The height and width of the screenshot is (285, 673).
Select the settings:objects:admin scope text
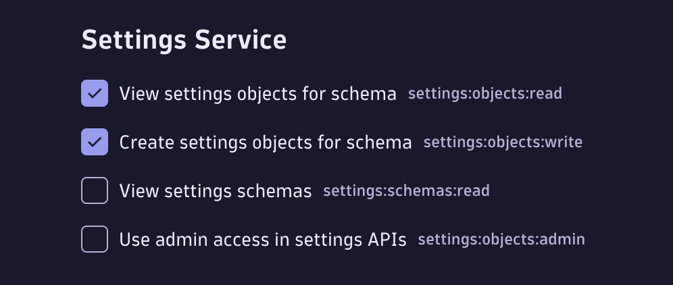501,239
